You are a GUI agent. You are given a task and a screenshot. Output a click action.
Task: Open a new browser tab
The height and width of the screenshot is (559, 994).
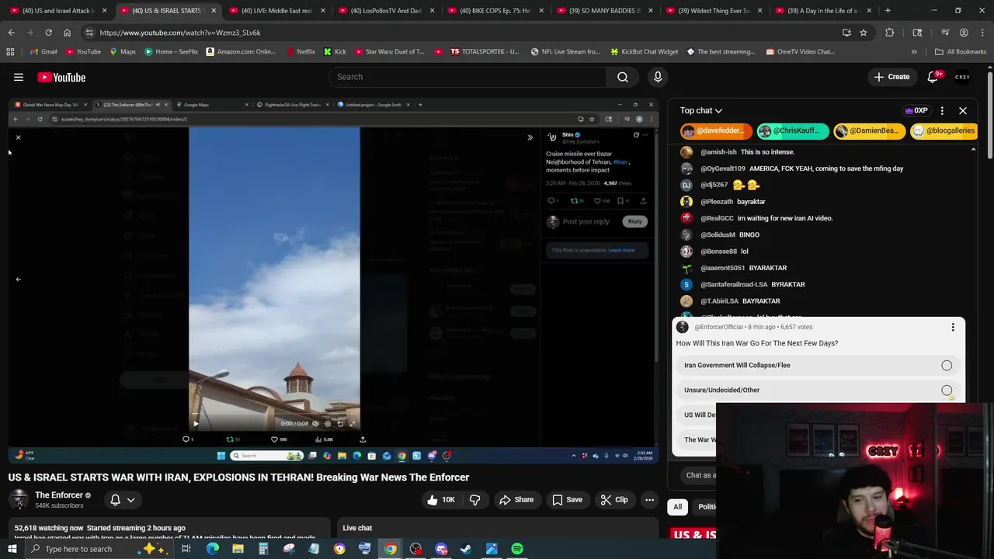tap(888, 11)
